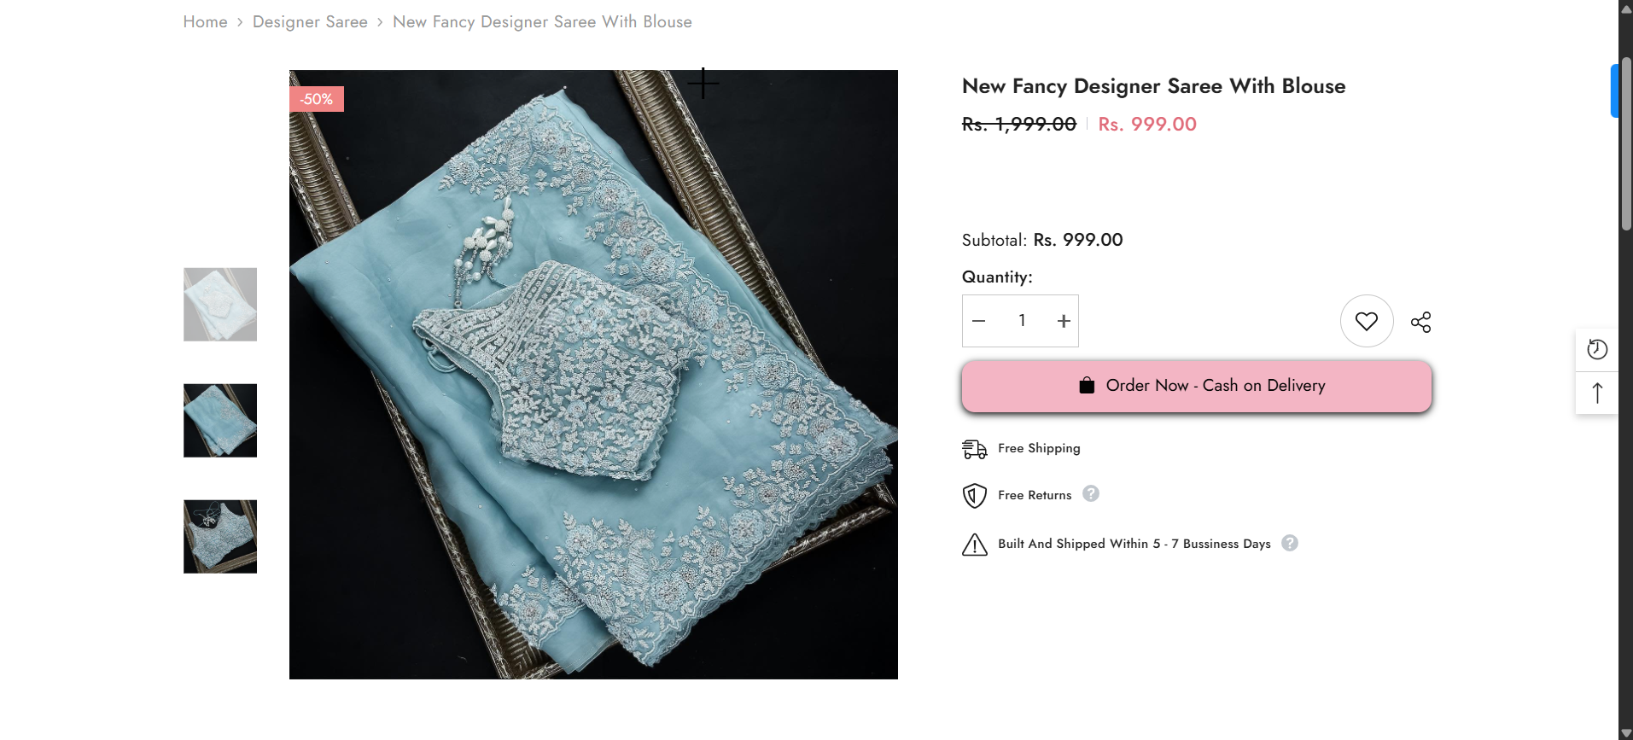Select the second blue saree thumbnail
Screen dimensions: 1633x740
point(220,421)
